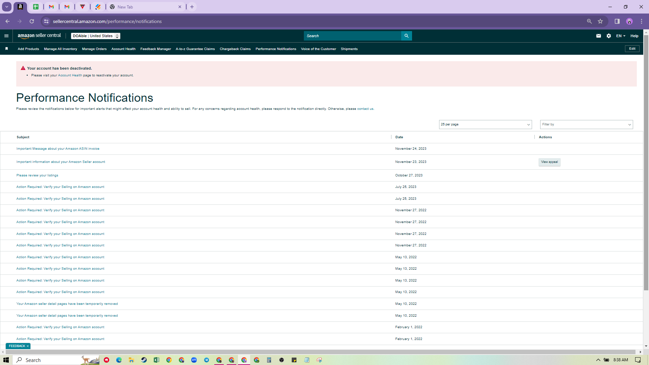Viewport: 649px width, 365px height.
Task: Click the browser address bar URL
Action: click(107, 21)
